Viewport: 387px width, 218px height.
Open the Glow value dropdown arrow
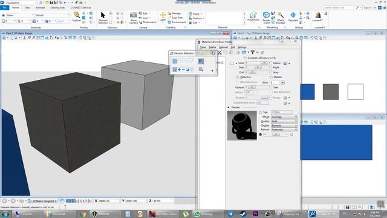click(283, 82)
